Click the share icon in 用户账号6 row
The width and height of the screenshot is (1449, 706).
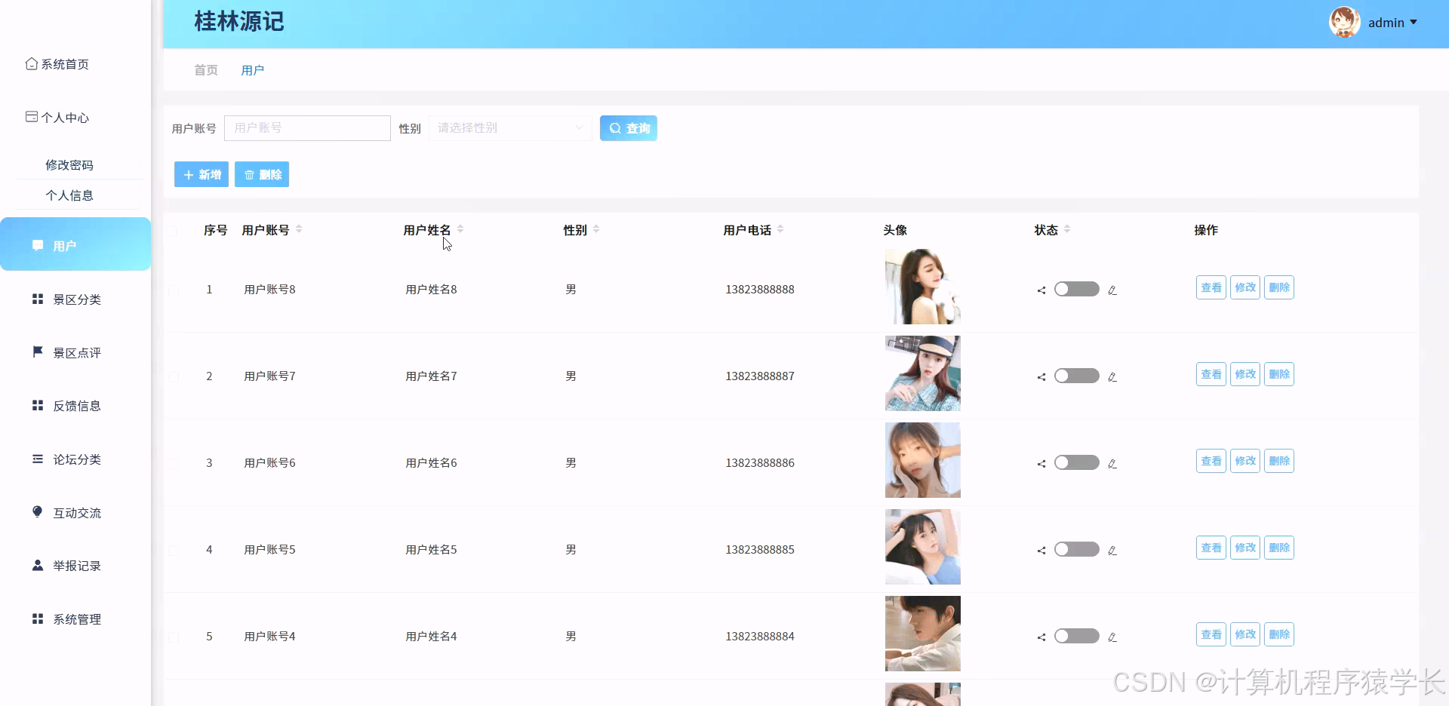(1041, 464)
